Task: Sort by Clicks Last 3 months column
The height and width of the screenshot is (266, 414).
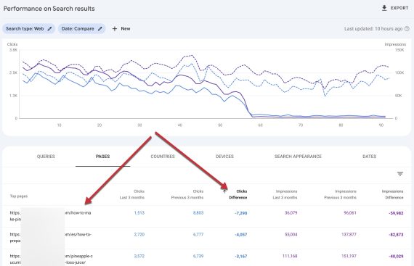Action: pos(132,194)
